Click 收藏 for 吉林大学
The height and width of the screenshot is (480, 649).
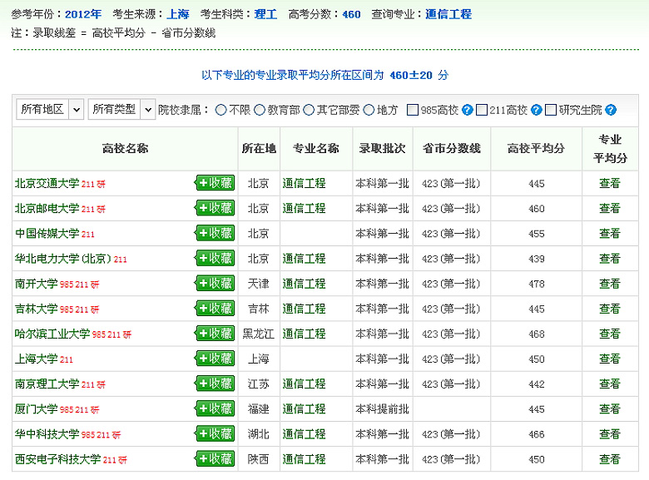click(x=215, y=309)
